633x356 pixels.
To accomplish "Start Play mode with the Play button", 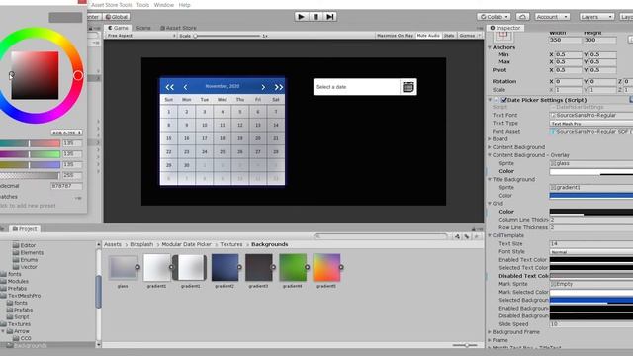I will 301,17.
